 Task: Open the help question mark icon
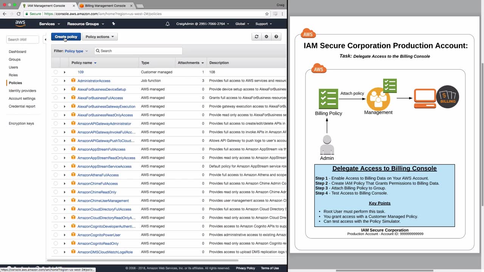tap(276, 37)
